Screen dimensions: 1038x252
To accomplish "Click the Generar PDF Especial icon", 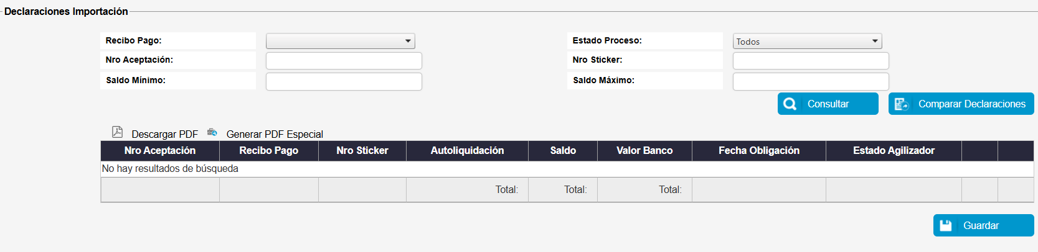I will [x=212, y=132].
